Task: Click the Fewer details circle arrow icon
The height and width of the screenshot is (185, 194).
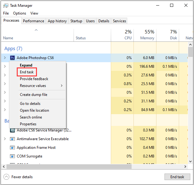Action: tap(6, 177)
